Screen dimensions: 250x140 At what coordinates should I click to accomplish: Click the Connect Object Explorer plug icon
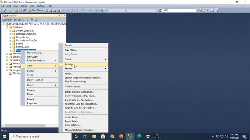[x=15, y=20]
